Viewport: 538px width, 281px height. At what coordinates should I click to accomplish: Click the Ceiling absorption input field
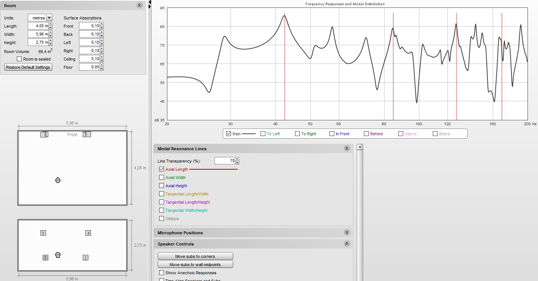pos(89,59)
